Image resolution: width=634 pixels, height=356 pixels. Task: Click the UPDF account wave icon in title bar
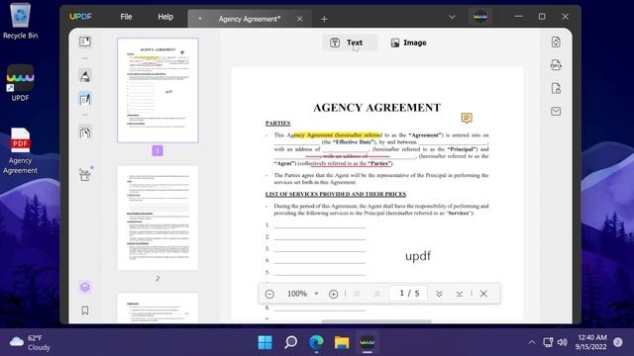[480, 17]
